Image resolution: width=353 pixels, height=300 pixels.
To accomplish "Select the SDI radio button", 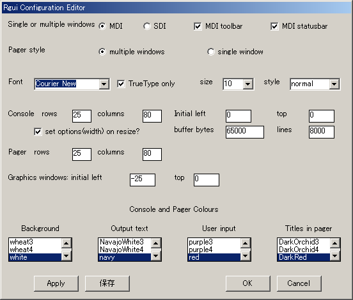I will tap(147, 26).
